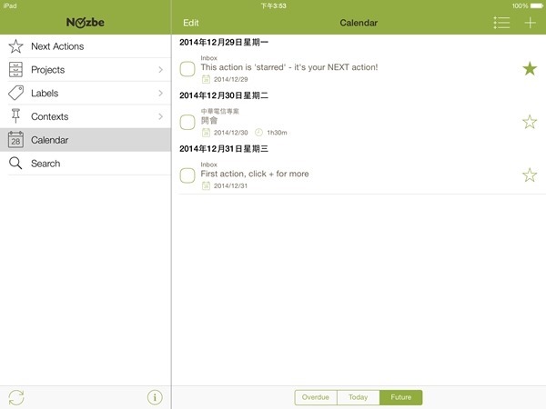Image resolution: width=546 pixels, height=409 pixels.
Task: Tap the Contexts pushpin icon
Action: tap(15, 116)
